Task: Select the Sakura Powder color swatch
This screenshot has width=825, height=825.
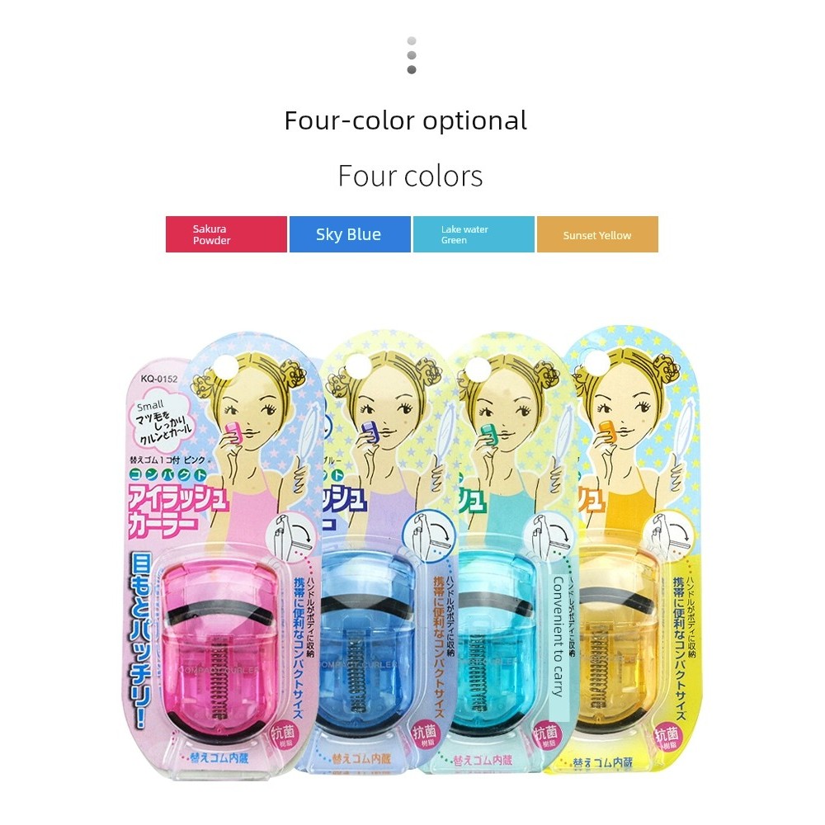Action: [x=226, y=234]
